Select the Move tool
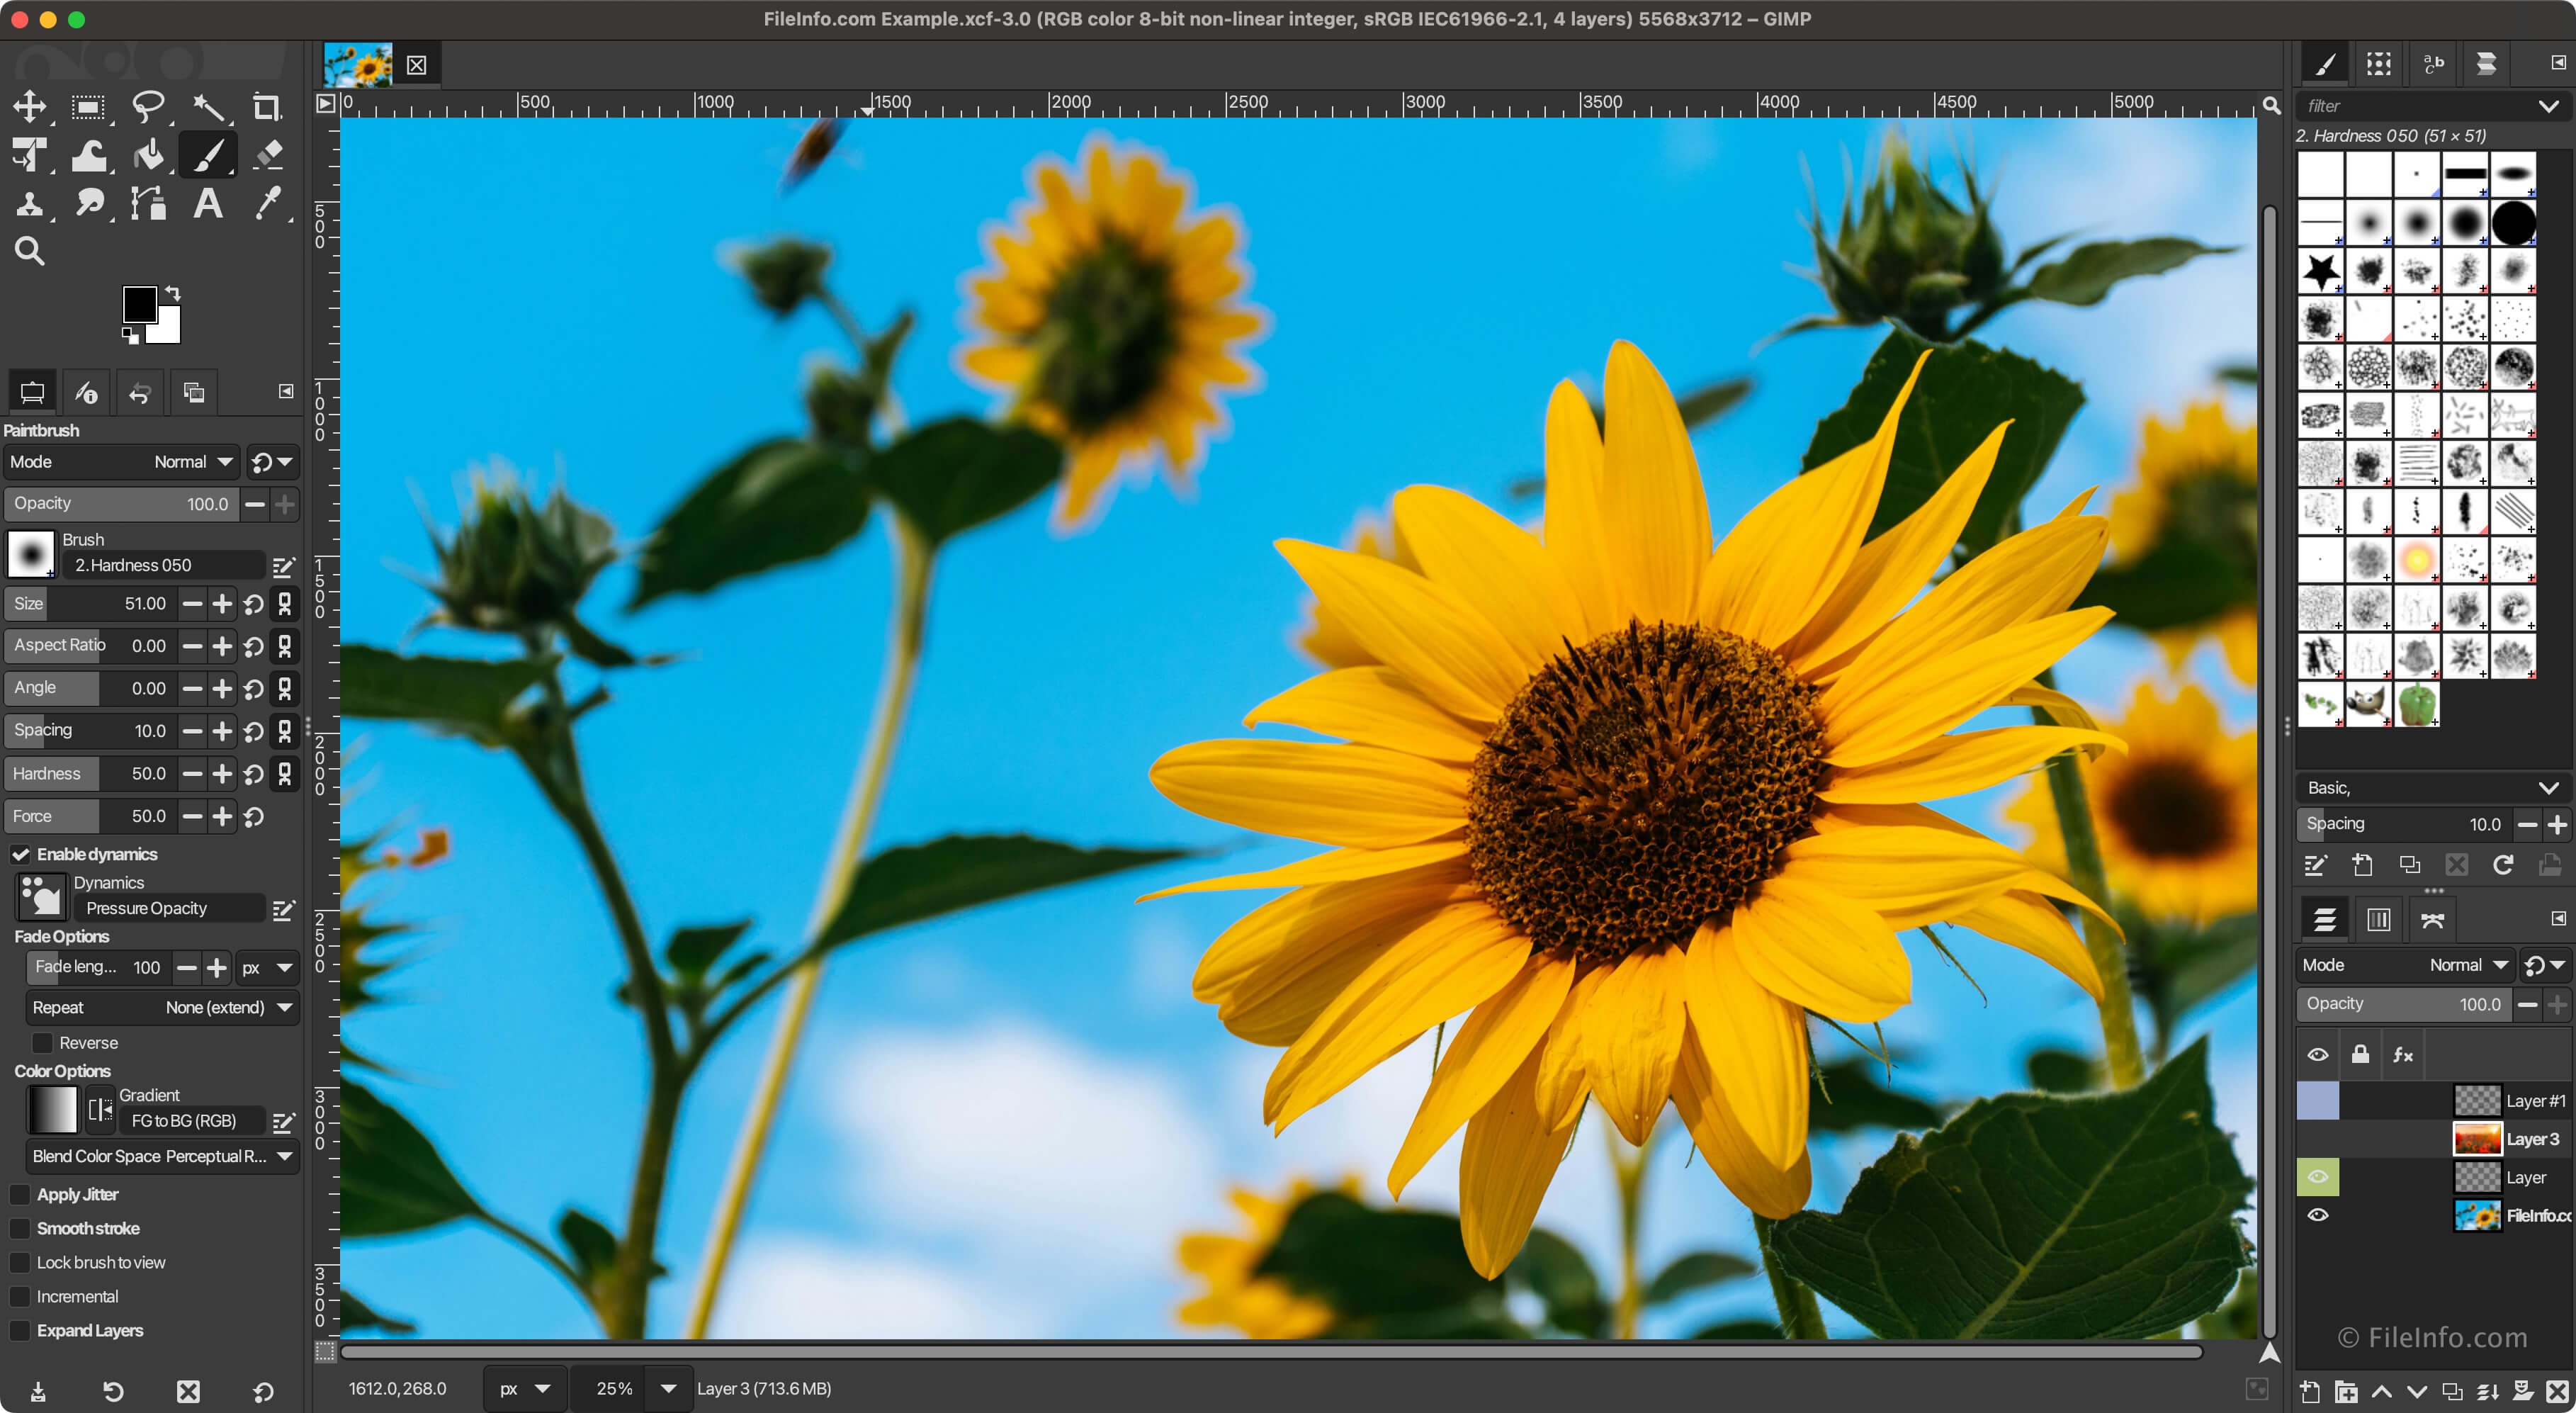Viewport: 2576px width, 1413px height. click(x=29, y=107)
